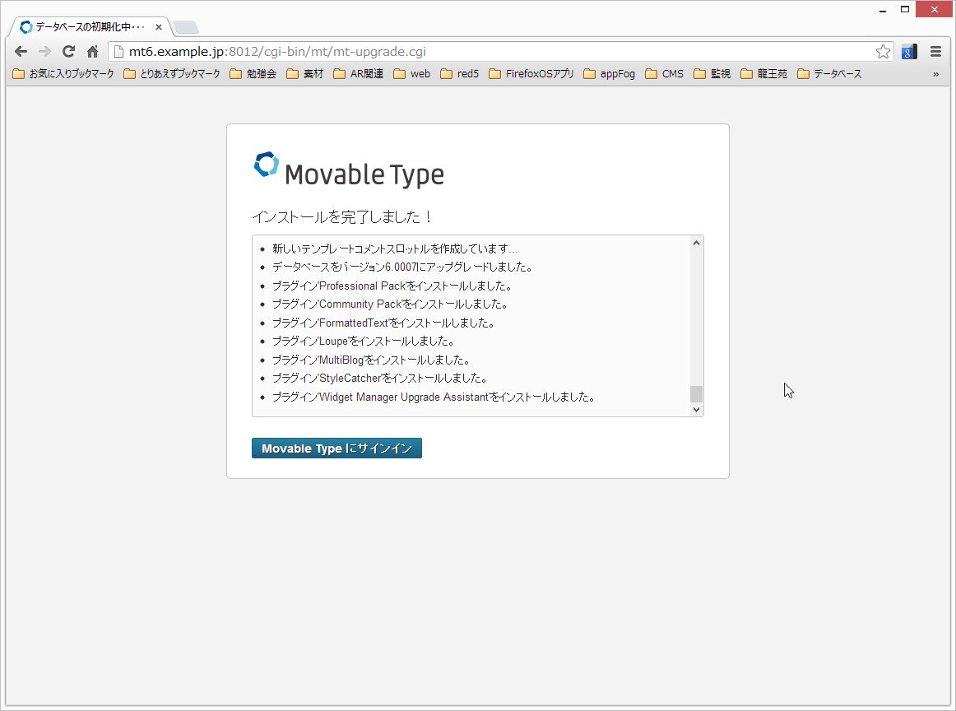Click the install log scrollbar thumb

tap(696, 394)
